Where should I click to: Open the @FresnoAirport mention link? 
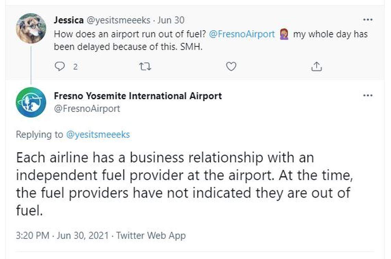pyautogui.click(x=241, y=34)
